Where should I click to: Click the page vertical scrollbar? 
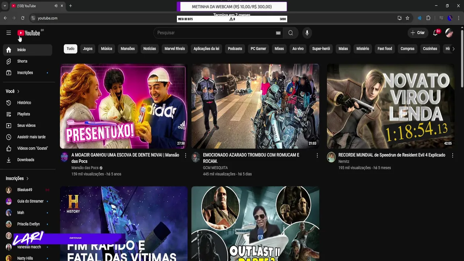[x=462, y=58]
